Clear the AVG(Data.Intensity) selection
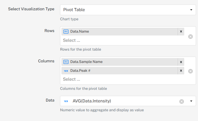The image size is (198, 121). click(182, 101)
